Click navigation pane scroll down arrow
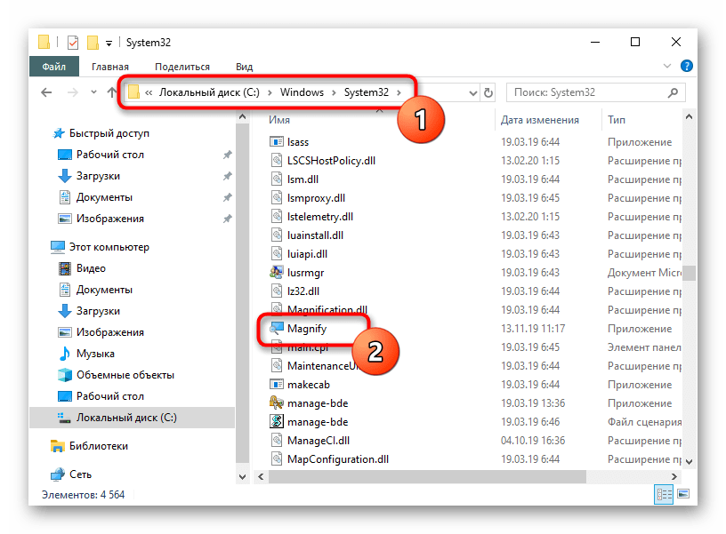This screenshot has height=534, width=726. pos(243,476)
